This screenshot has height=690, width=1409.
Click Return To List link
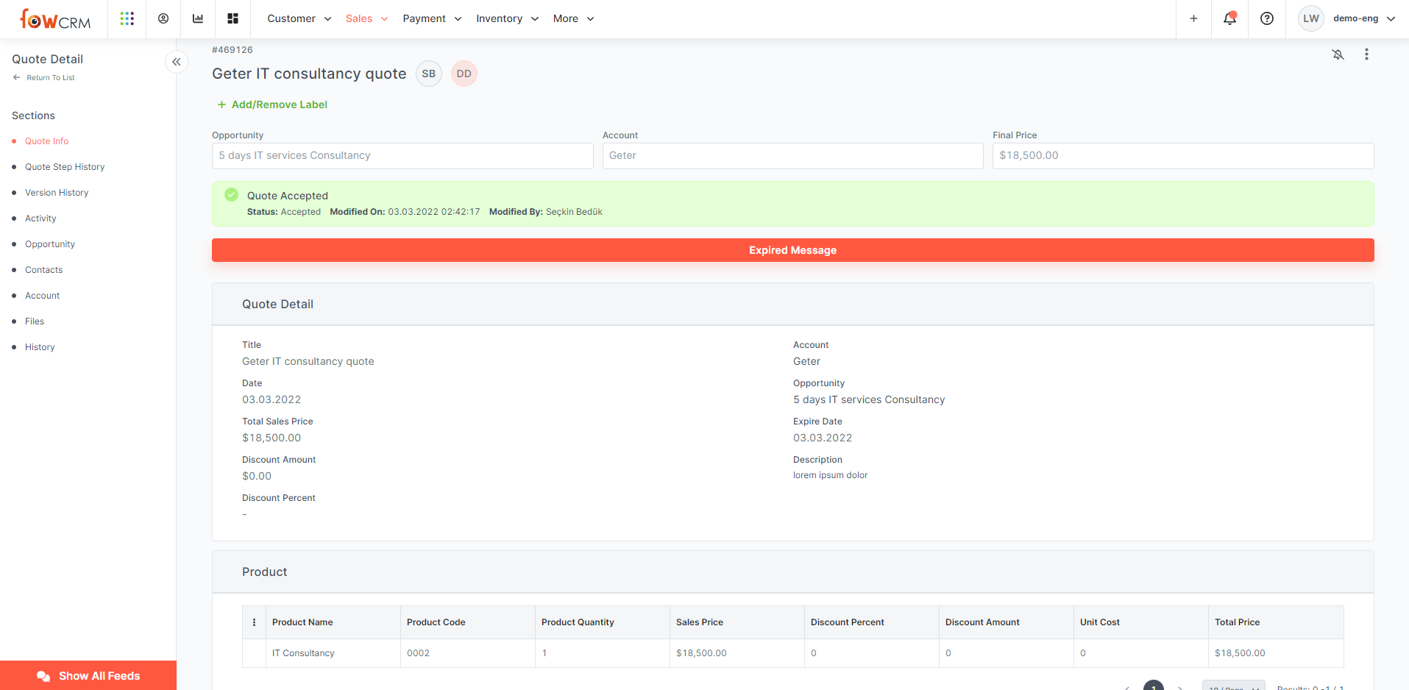44,78
